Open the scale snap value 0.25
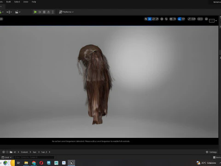This screenshot has width=221, height=166. (x=193, y=19)
